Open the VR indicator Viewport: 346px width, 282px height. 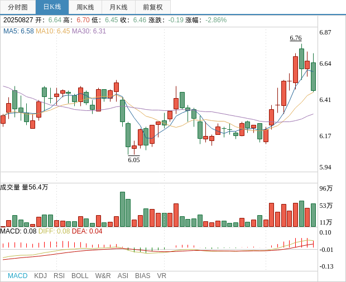162,275
